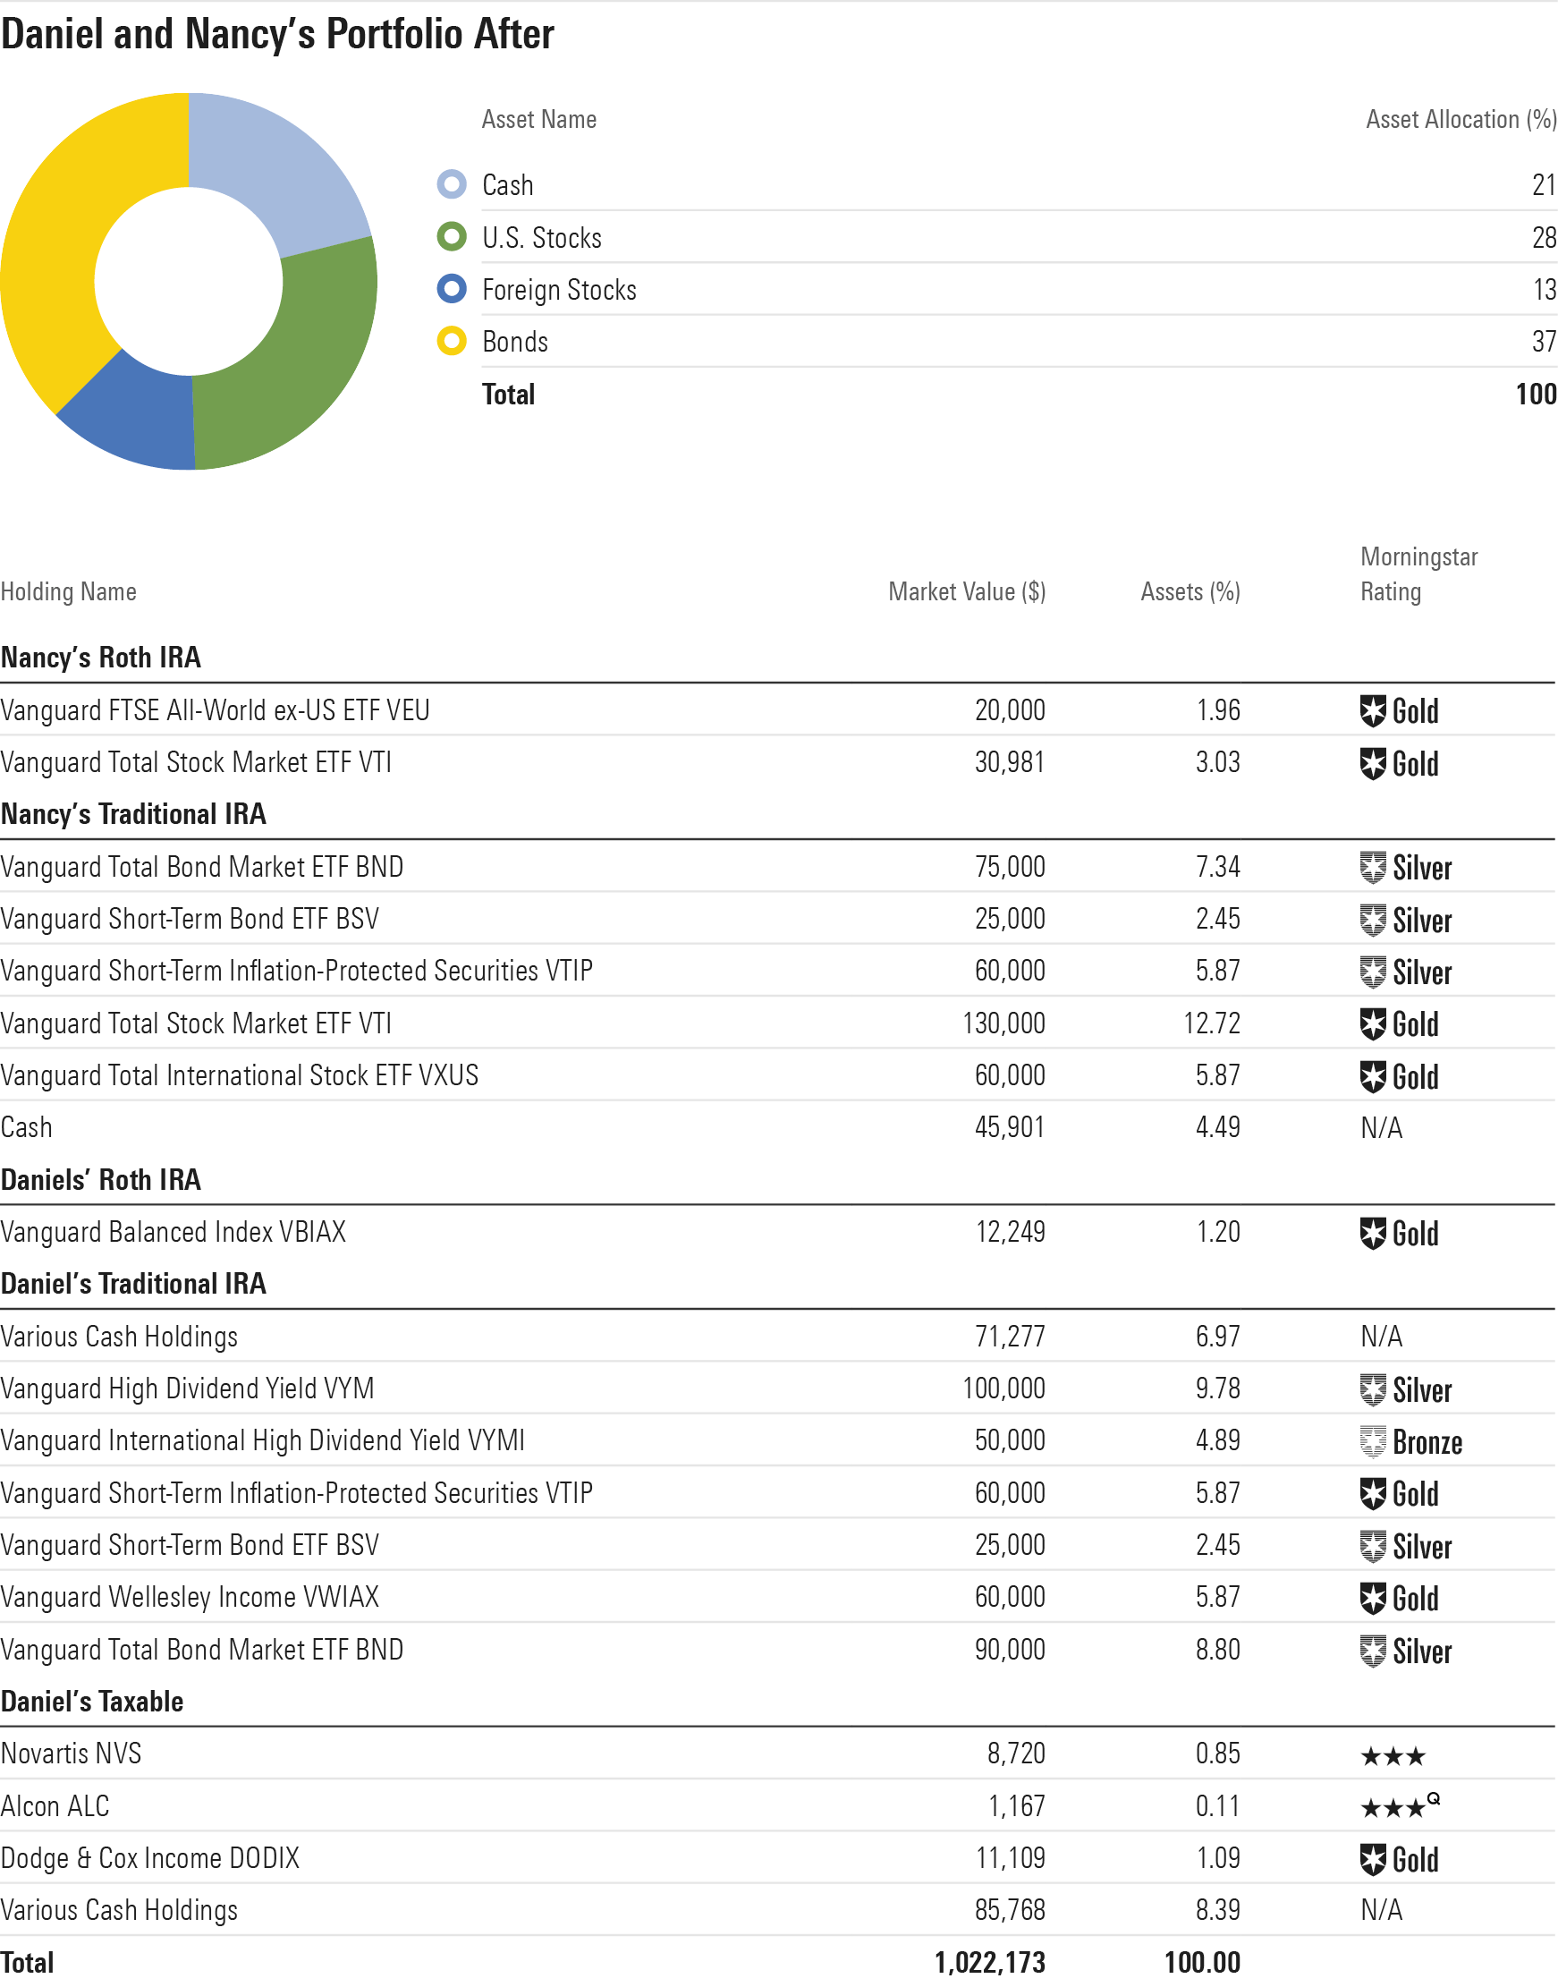Click the "Asset Name" column header

(539, 120)
